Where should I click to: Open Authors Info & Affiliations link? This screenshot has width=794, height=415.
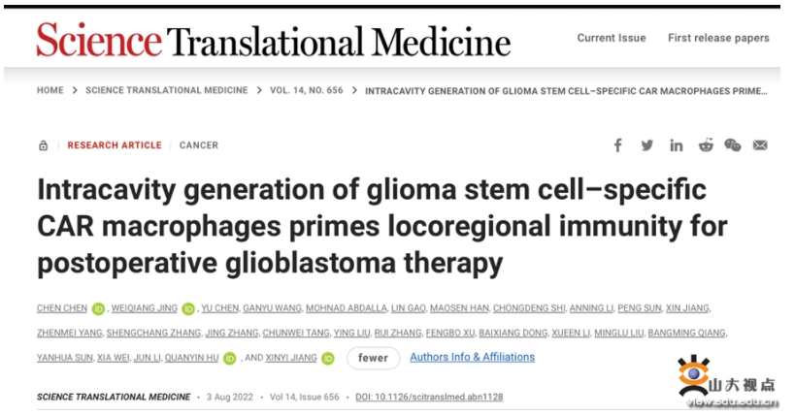tap(472, 357)
